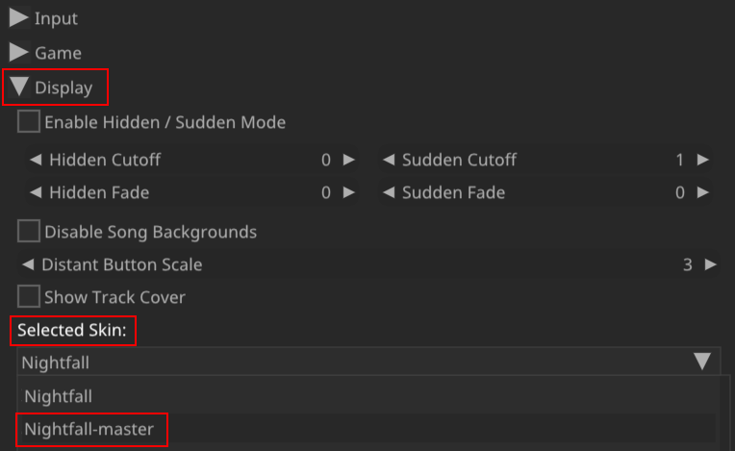This screenshot has height=451, width=735.
Task: Click right arrow to increase Hidden Cutoff
Action: click(x=349, y=160)
